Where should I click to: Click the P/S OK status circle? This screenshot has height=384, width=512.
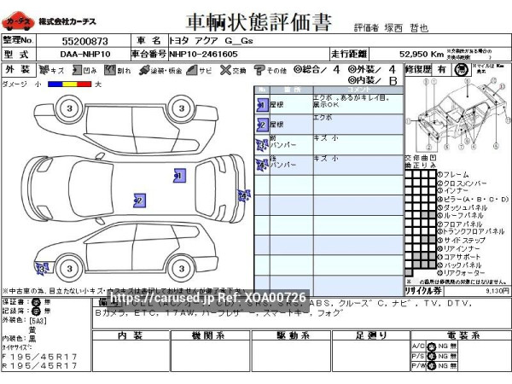pyautogui.click(x=431, y=355)
